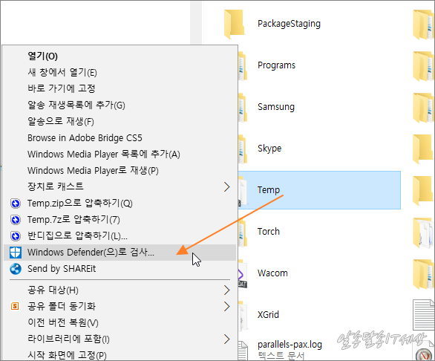Select the Skype folder name

(x=269, y=149)
